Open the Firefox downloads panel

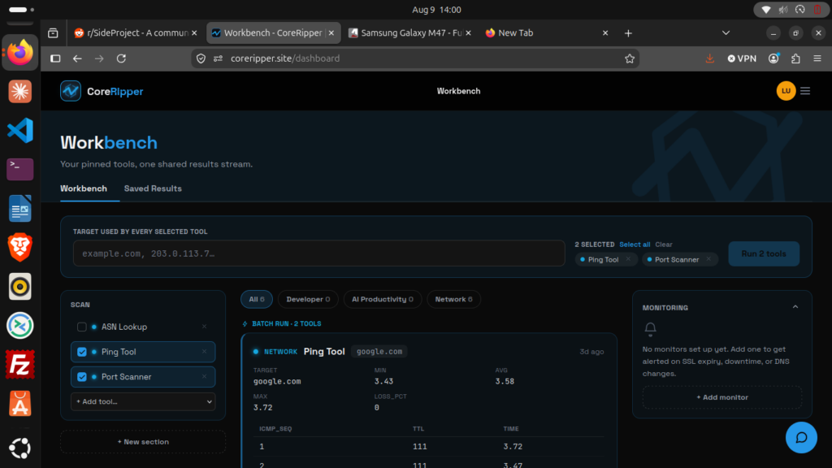[x=709, y=58]
